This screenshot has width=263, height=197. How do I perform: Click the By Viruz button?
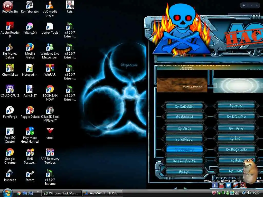pos(184,128)
